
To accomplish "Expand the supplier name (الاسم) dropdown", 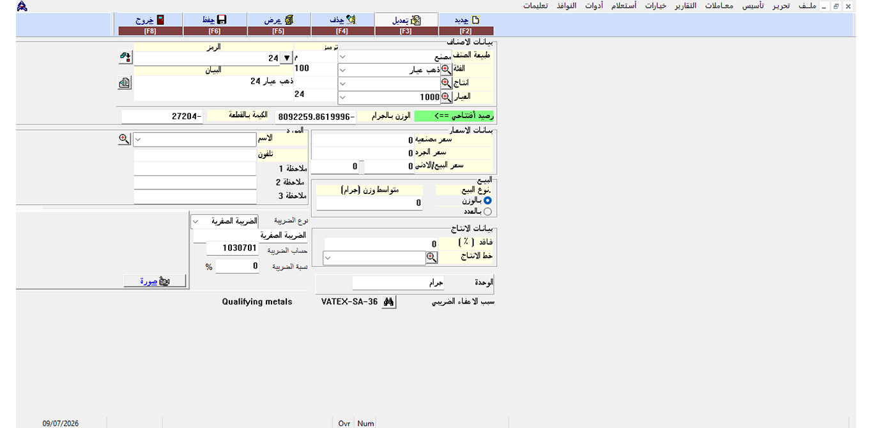I will coord(139,139).
